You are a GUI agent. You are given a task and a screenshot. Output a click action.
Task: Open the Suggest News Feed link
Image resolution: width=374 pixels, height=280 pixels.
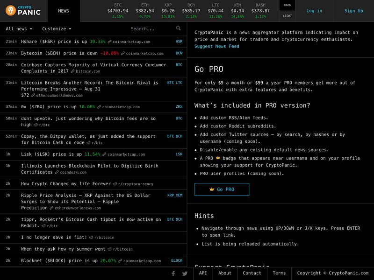216,46
